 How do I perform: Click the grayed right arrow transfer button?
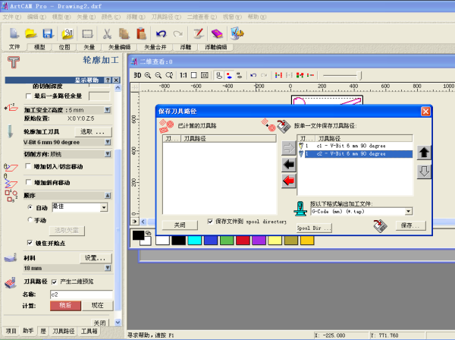point(288,148)
